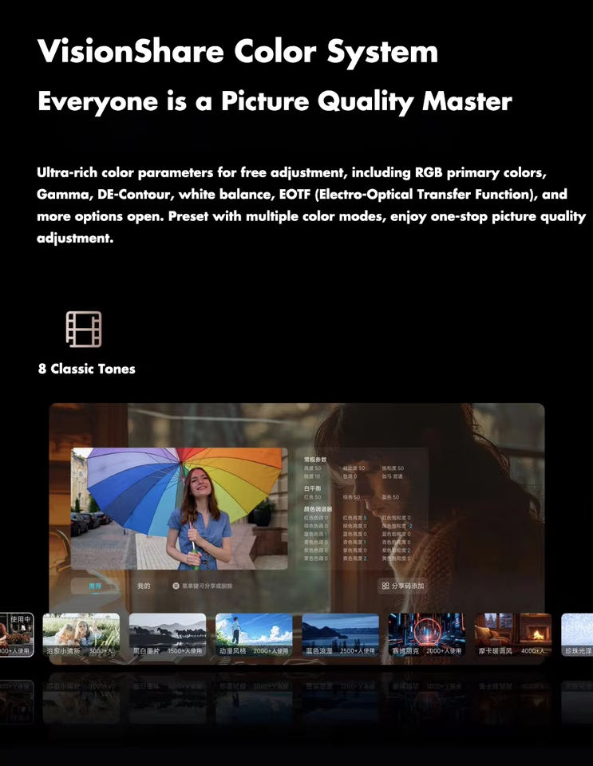This screenshot has width=593, height=766.
Task: Click white balance 绿色 50 value
Action: click(352, 497)
